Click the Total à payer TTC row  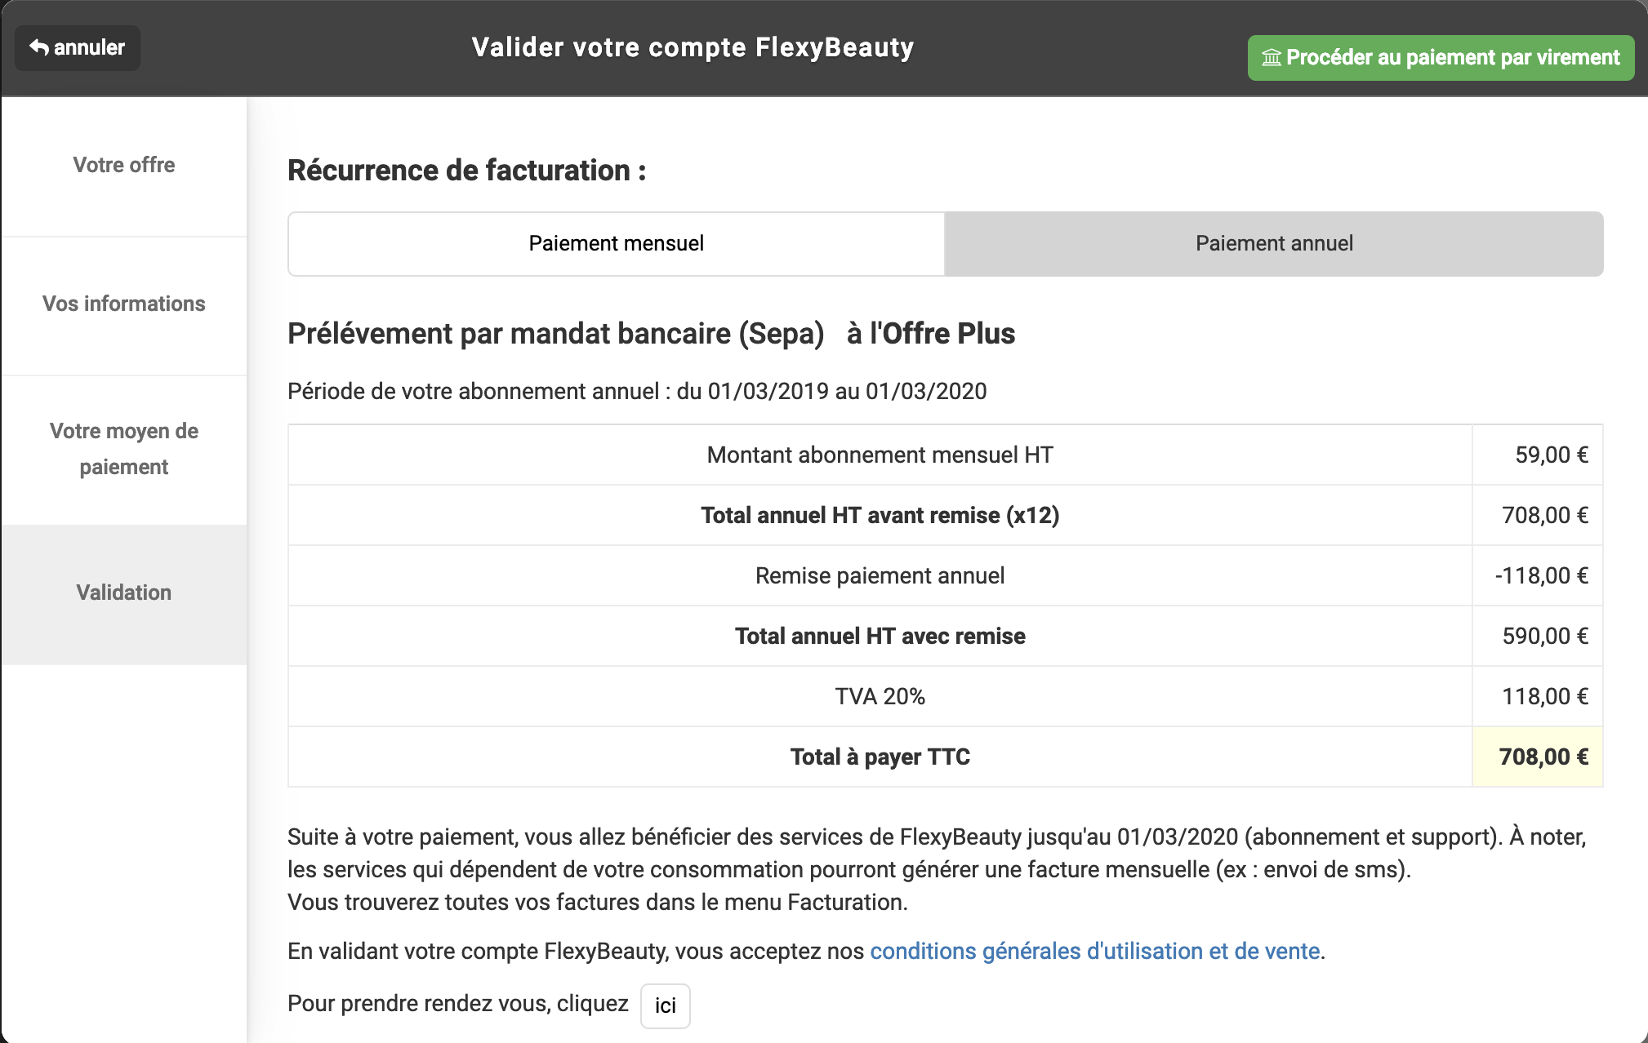pos(945,757)
